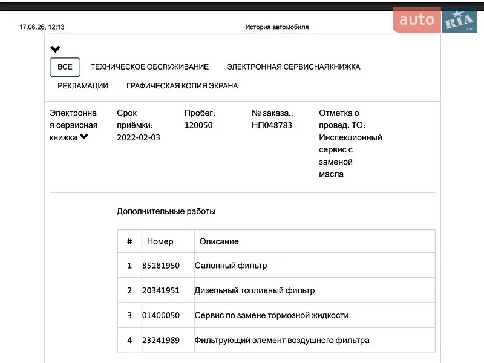484x363 pixels.
Task: Select the acceptance date 2022-02-03
Action: pos(139,137)
